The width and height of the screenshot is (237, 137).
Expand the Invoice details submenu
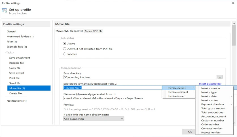(x=179, y=88)
